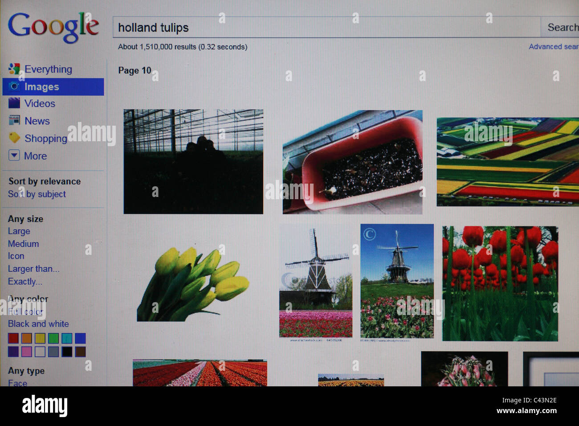Image resolution: width=579 pixels, height=426 pixels.
Task: Open Shopping search results
Action: [x=46, y=139]
